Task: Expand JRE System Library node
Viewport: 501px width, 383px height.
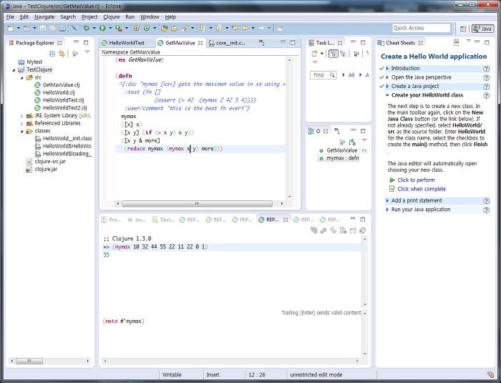Action: (21, 116)
